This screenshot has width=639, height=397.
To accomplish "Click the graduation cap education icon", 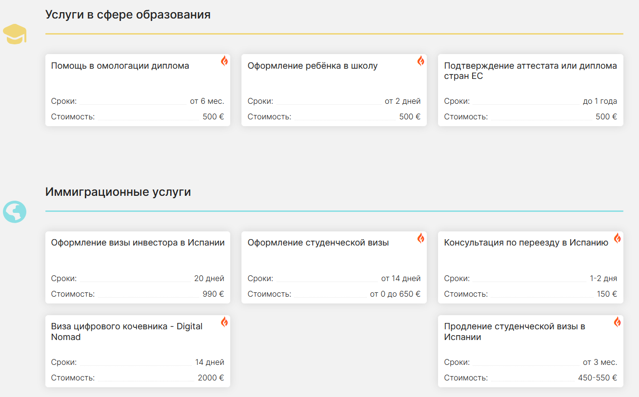I will click(x=15, y=34).
